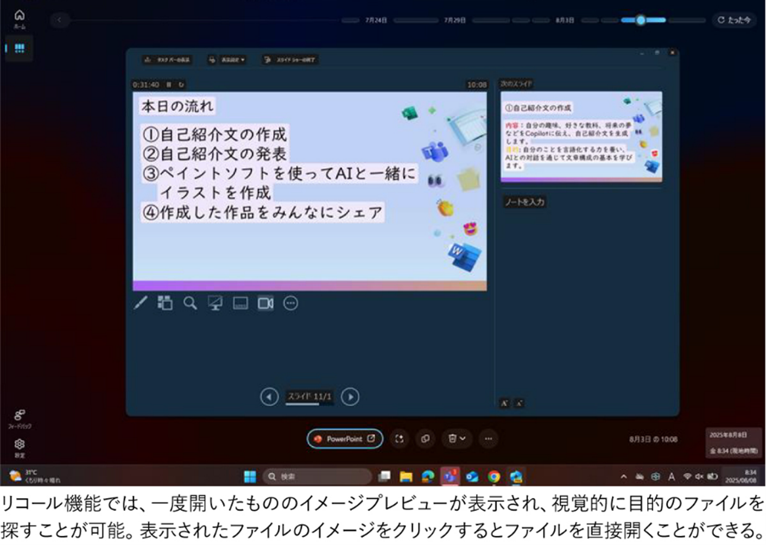Pause the presentation timer
Viewport: 766px width, 545px height.
coord(169,85)
